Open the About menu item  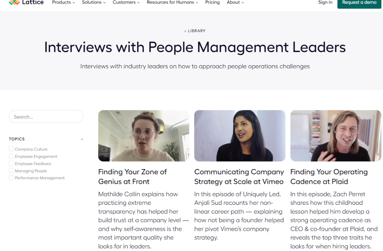pyautogui.click(x=235, y=3)
